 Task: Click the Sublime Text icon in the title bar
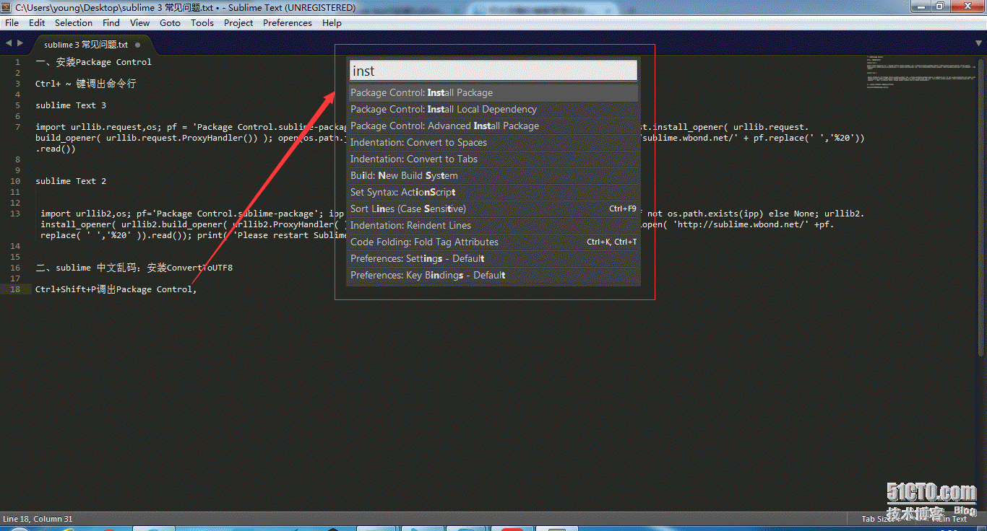pyautogui.click(x=7, y=7)
